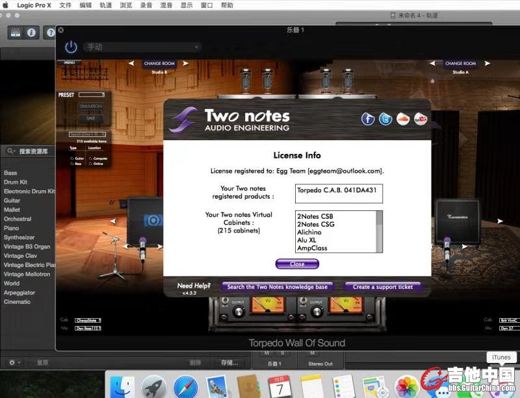Solo the 乐器 1 channel strip
Screen dimensions: 520x398
point(283,353)
